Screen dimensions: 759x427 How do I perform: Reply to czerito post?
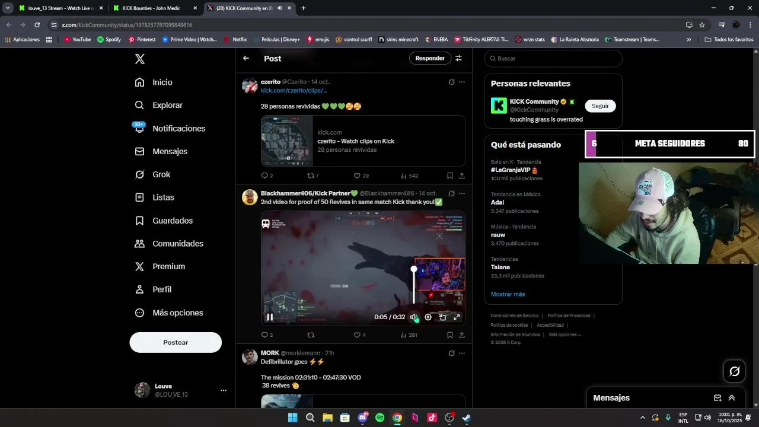[267, 176]
